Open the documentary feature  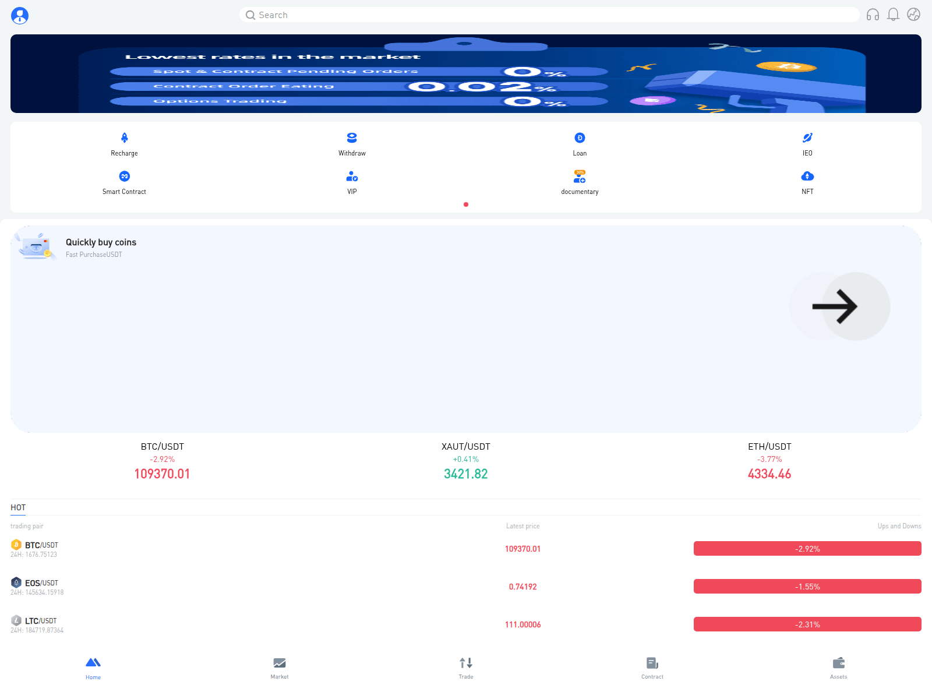pyautogui.click(x=580, y=182)
